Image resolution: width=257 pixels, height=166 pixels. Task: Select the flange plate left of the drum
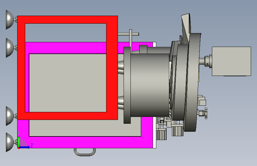(127, 85)
